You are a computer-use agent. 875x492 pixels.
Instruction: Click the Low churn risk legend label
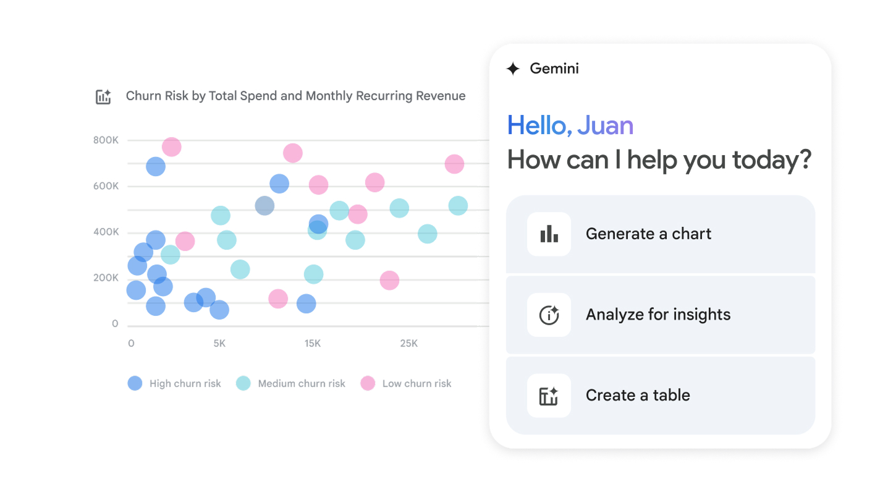[416, 384]
